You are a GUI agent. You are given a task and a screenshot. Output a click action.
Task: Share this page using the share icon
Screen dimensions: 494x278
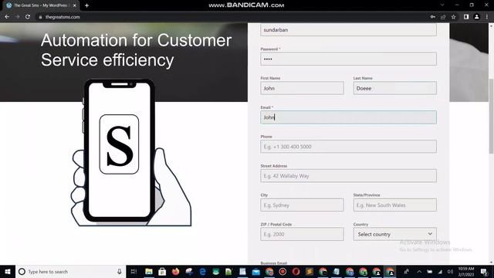pos(443,17)
